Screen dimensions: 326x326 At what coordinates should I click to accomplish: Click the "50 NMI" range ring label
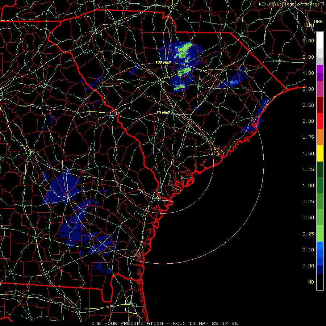click(163, 113)
